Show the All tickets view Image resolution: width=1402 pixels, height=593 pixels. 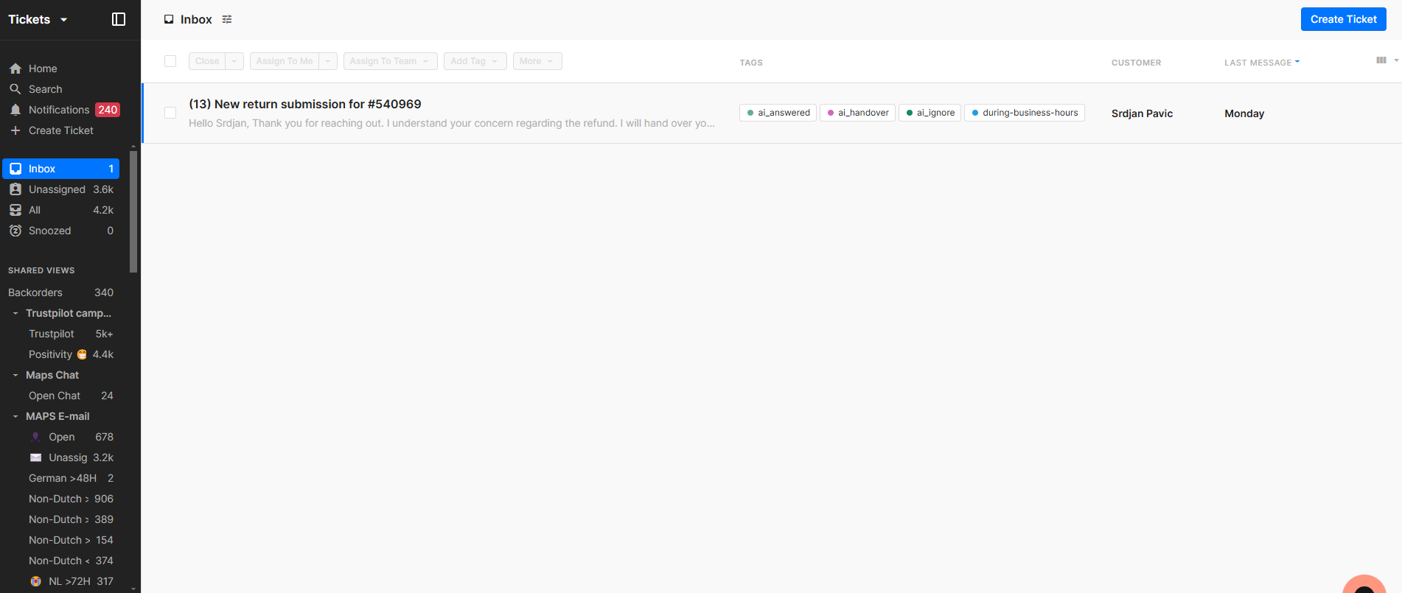click(x=60, y=210)
